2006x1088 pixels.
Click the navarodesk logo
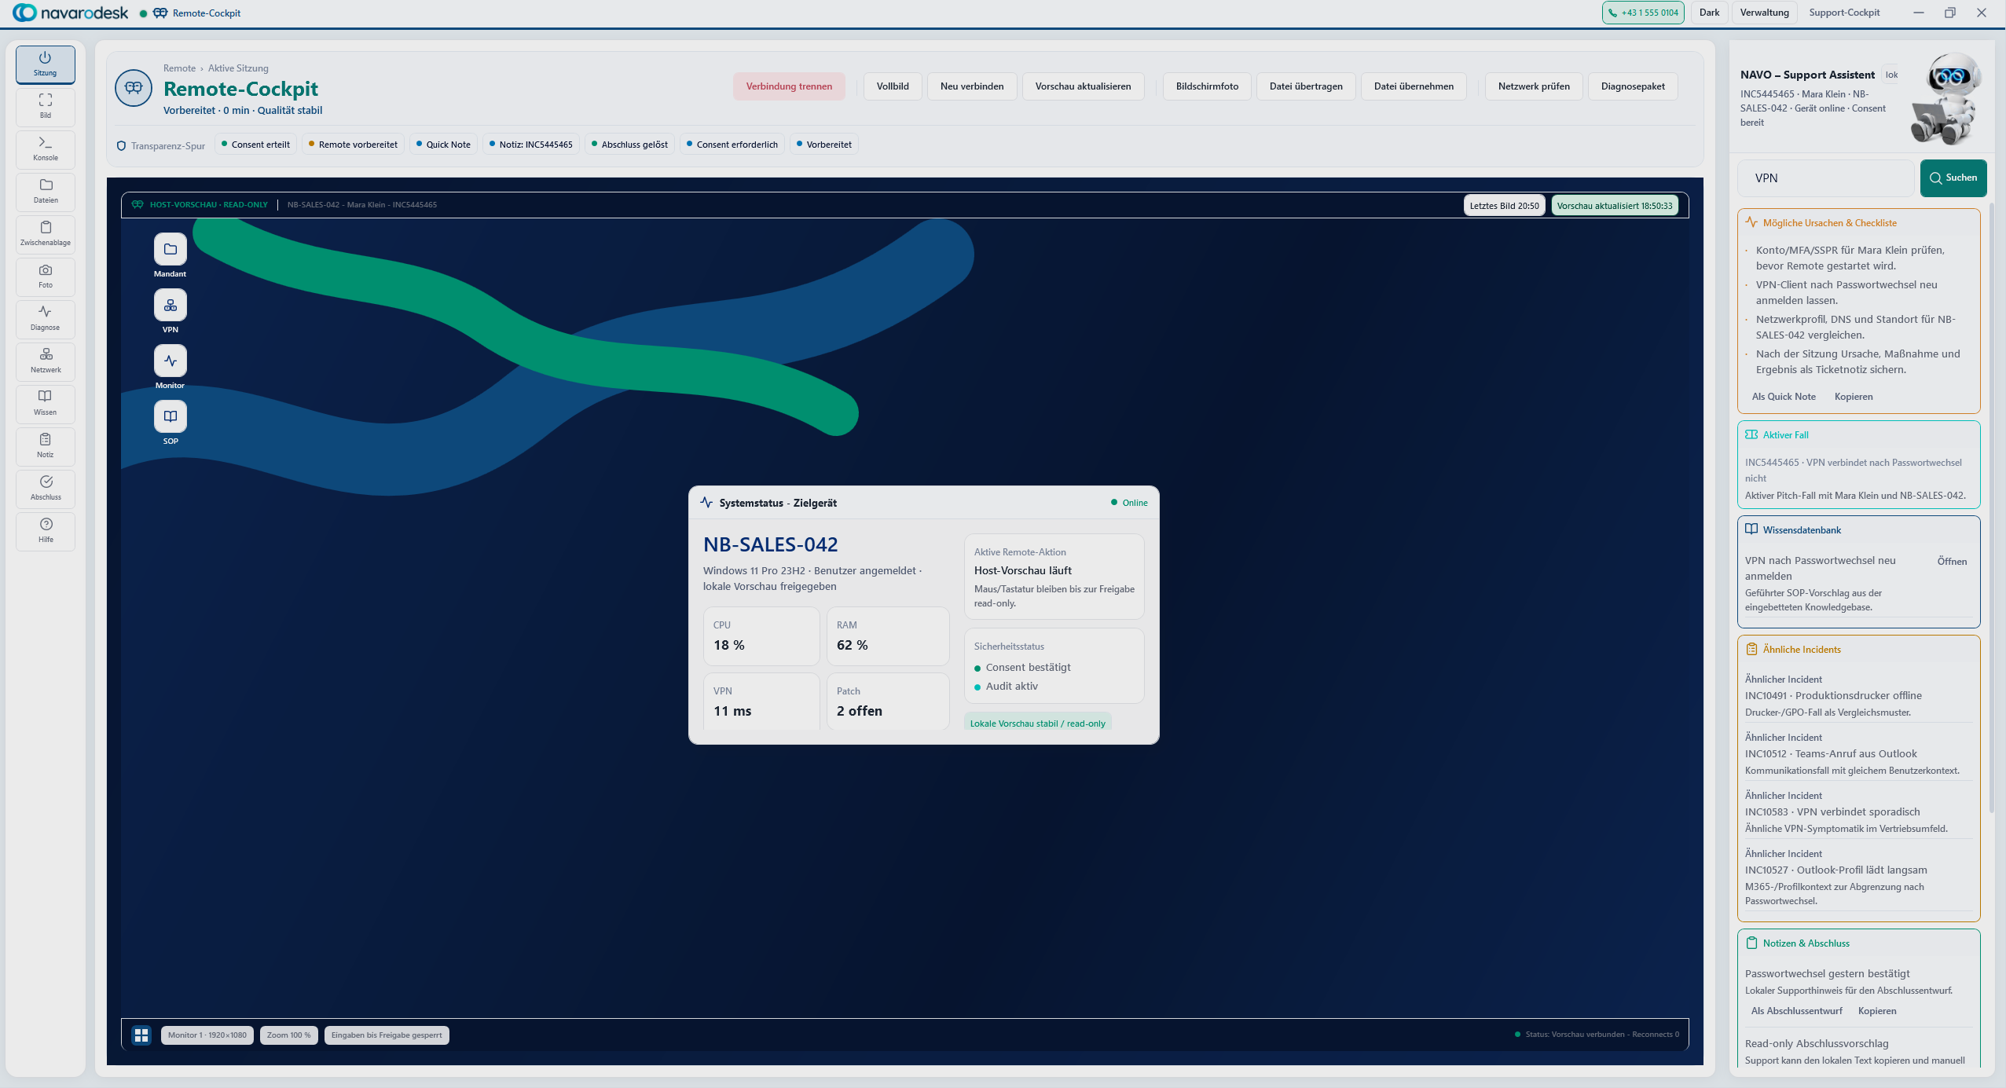click(71, 13)
